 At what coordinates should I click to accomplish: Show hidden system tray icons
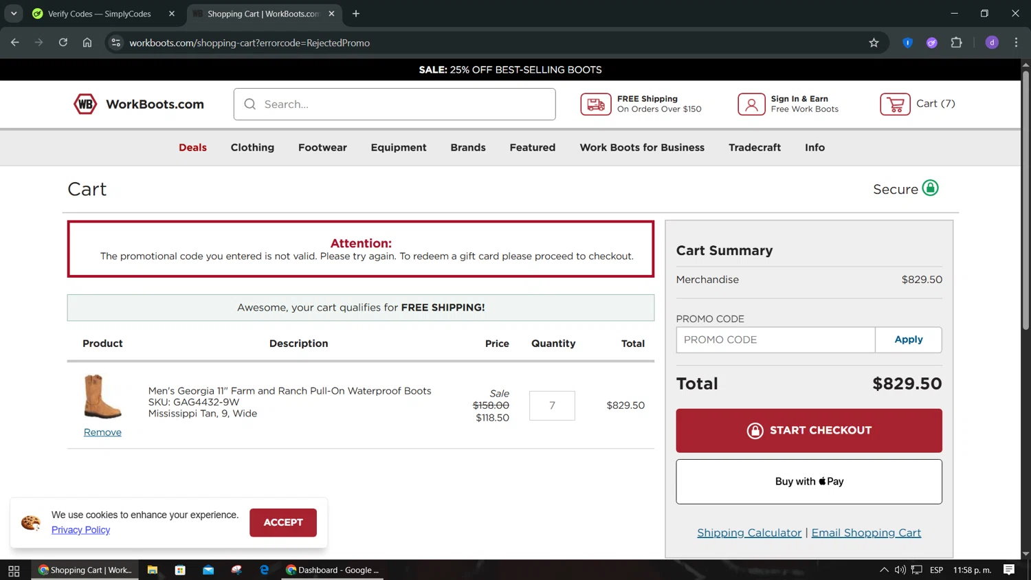tap(884, 570)
